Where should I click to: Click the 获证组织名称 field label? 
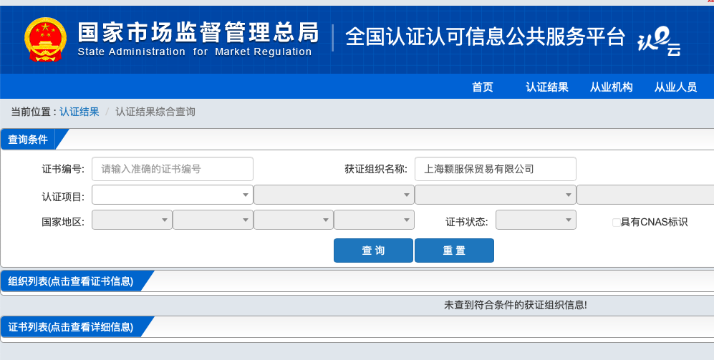(x=376, y=169)
